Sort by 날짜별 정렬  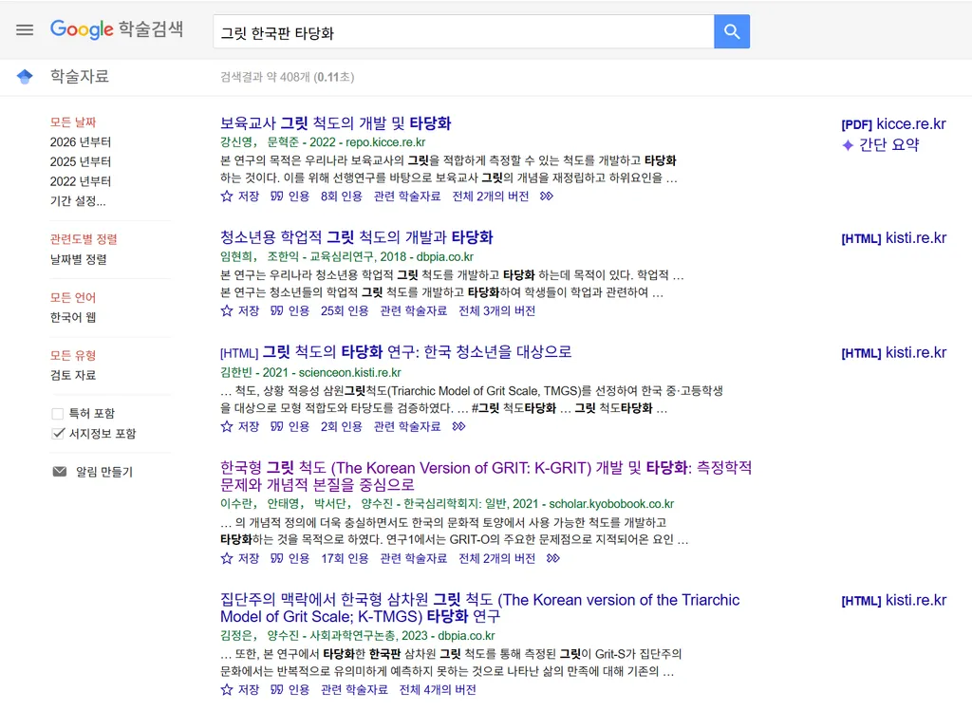[x=79, y=259]
